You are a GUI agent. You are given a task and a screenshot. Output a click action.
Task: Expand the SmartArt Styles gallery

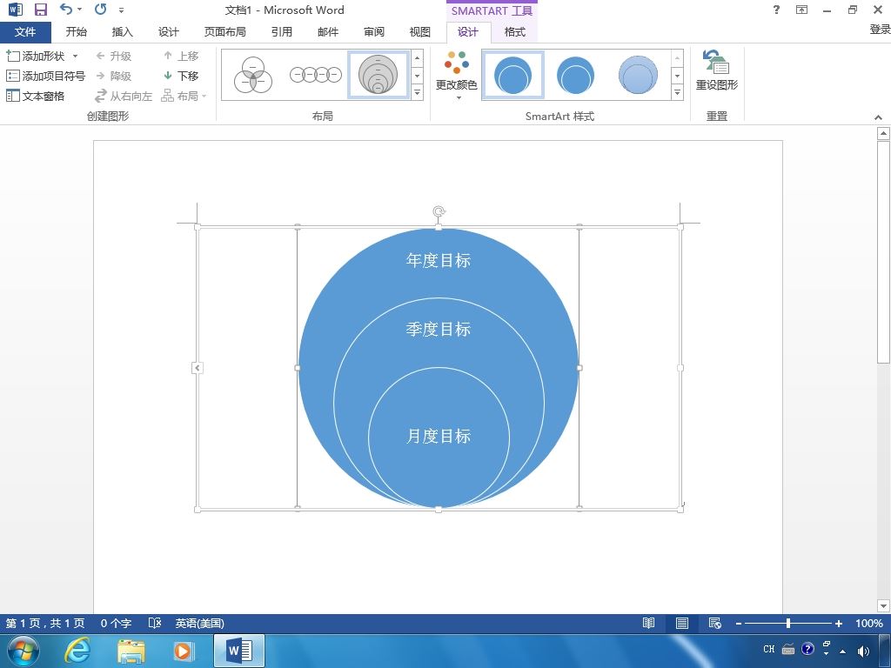click(677, 92)
